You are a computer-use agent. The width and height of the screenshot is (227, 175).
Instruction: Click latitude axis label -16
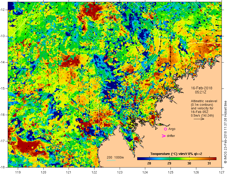point(3,115)
